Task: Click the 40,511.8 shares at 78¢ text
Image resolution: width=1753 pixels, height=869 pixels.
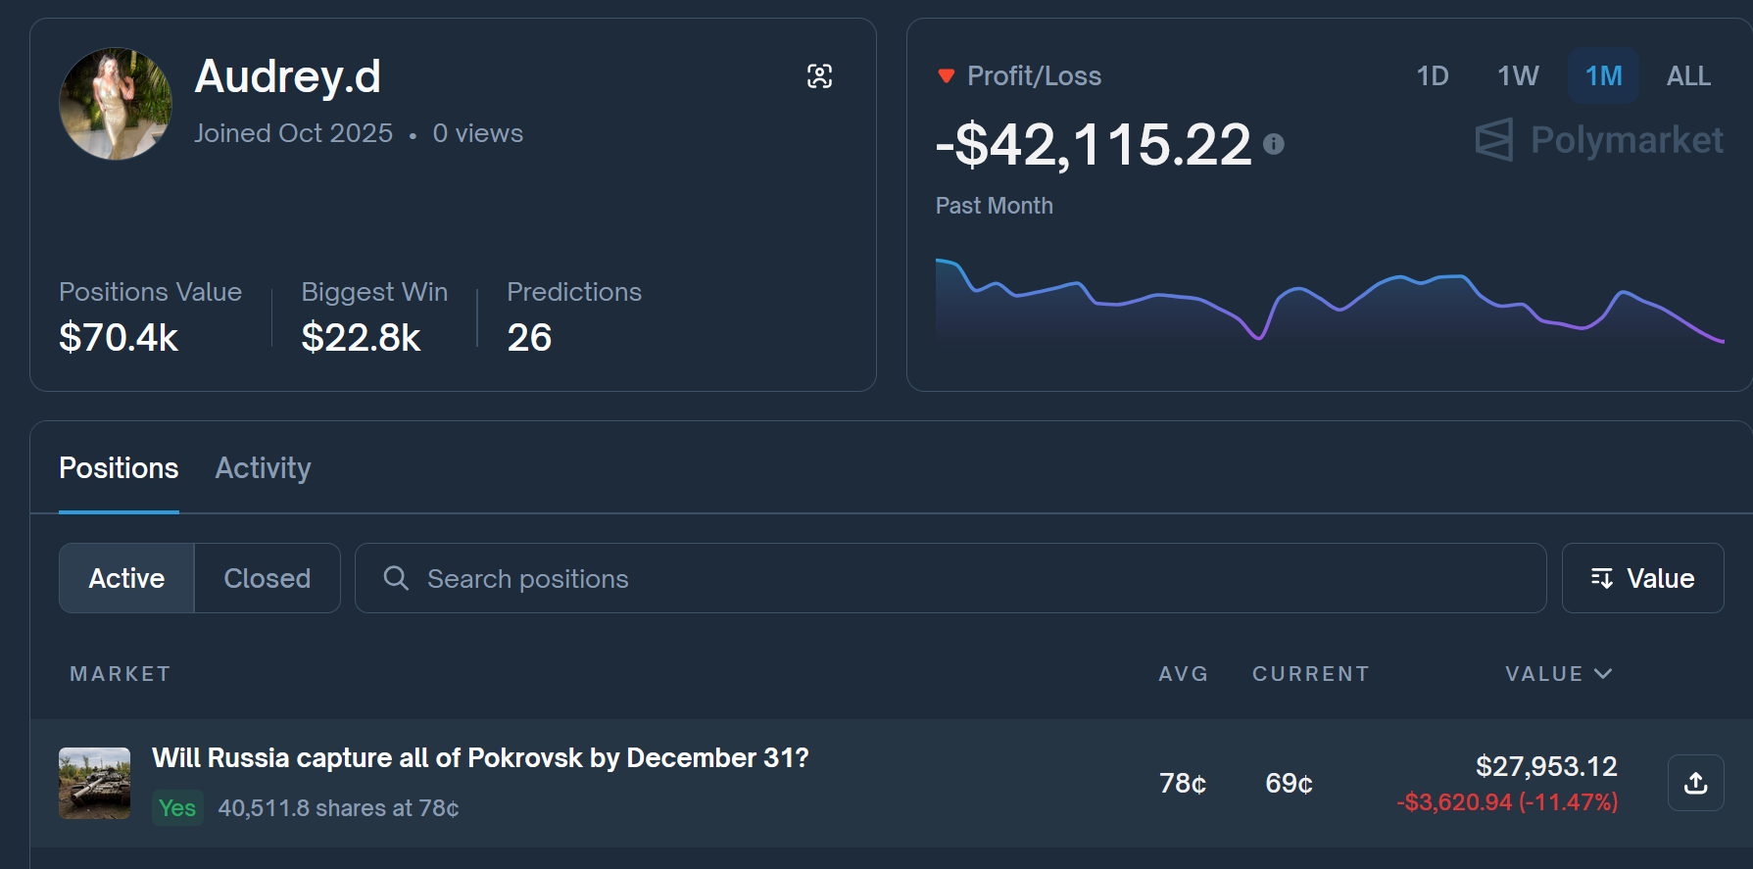Action: 338,808
